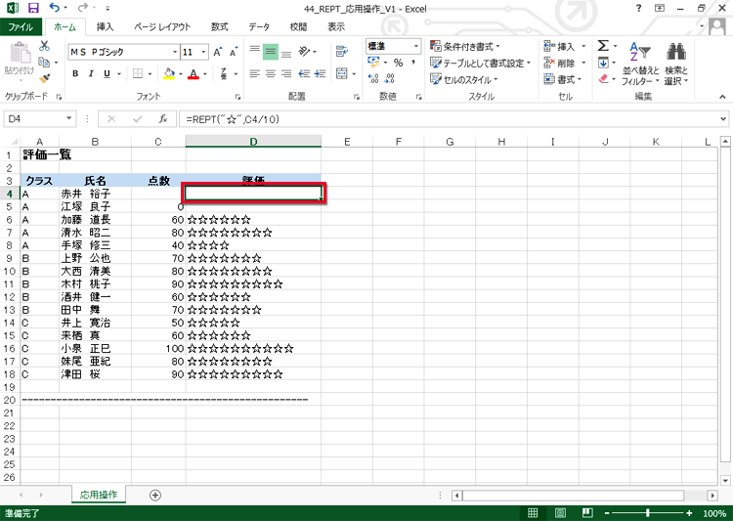Open the ファイル tab
Screen dimensions: 733x521
(x=21, y=27)
